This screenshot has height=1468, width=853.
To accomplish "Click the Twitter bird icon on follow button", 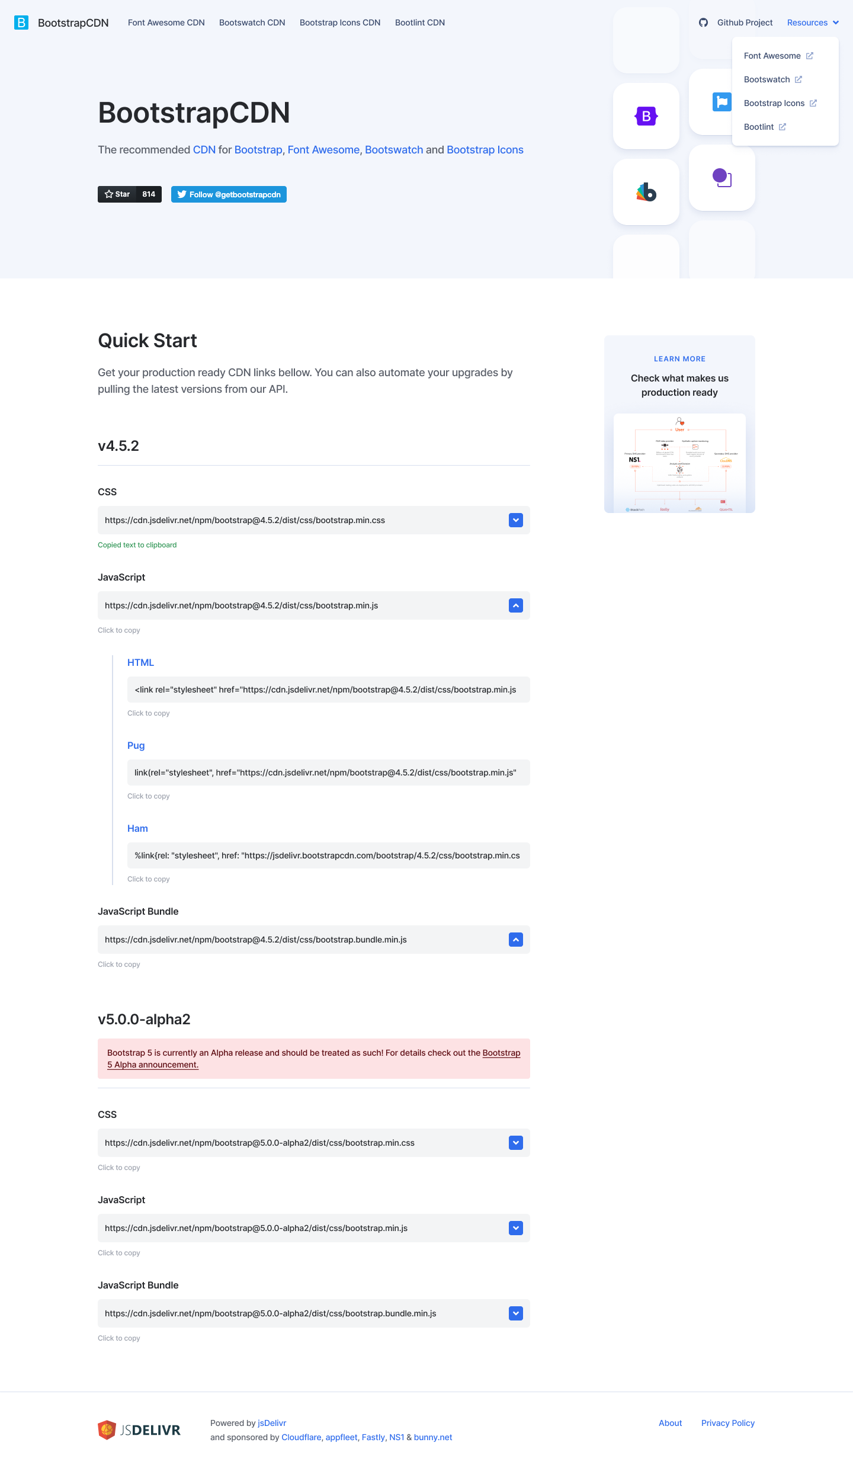I will pyautogui.click(x=182, y=194).
